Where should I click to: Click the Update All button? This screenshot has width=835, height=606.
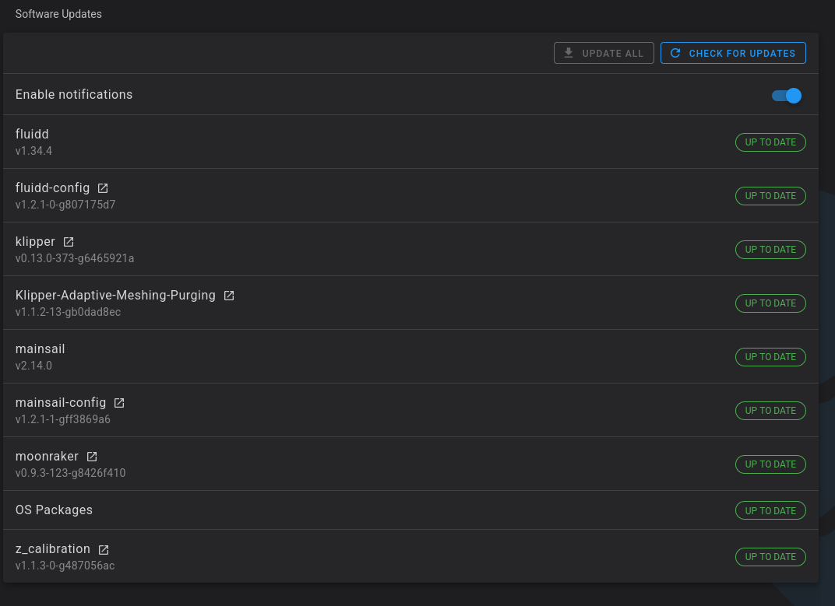coord(604,53)
